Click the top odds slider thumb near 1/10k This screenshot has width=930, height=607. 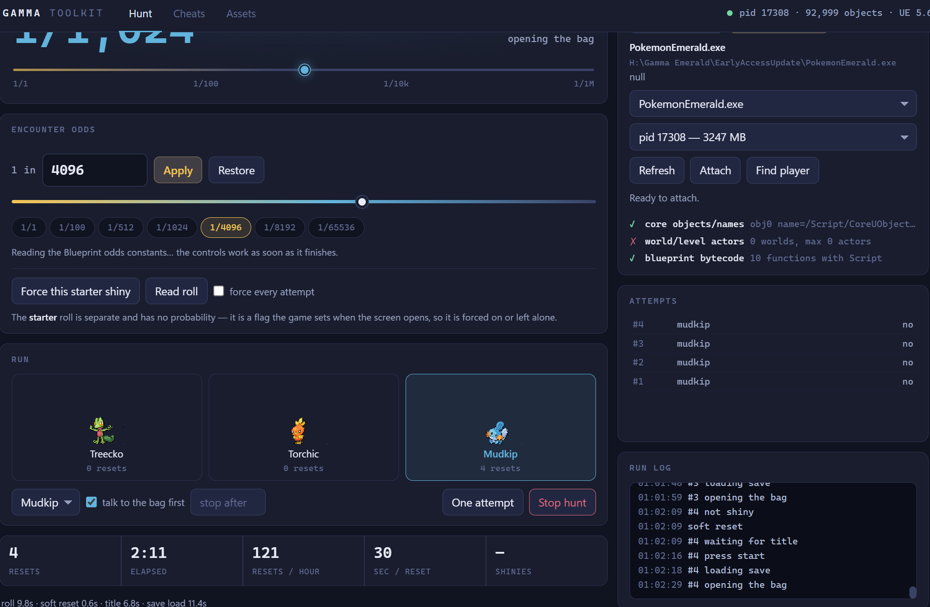point(305,70)
